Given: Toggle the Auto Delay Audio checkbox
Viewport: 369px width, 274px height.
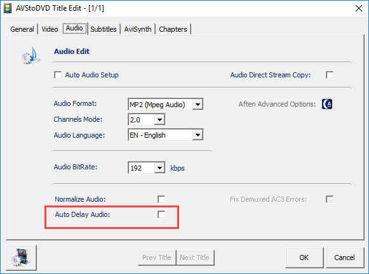Looking at the screenshot, I should 161,214.
